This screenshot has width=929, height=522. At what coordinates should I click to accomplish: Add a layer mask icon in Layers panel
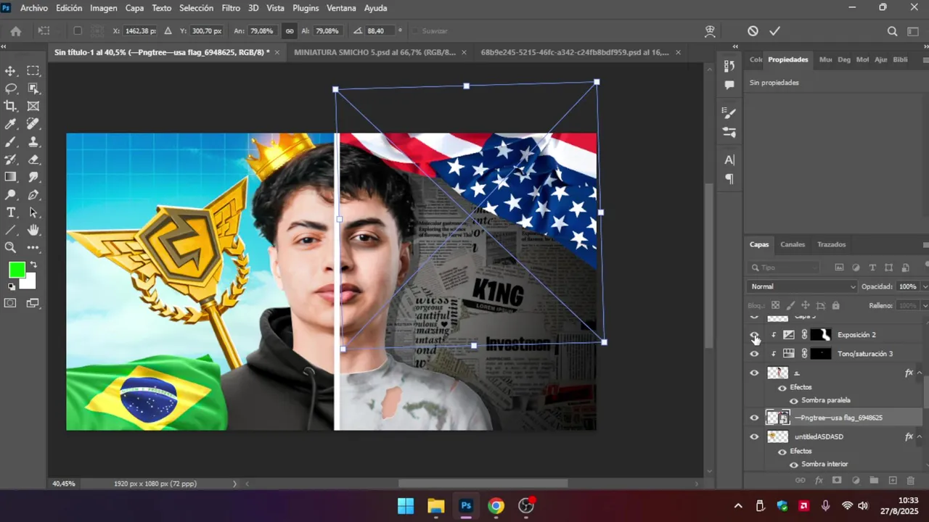click(x=837, y=481)
